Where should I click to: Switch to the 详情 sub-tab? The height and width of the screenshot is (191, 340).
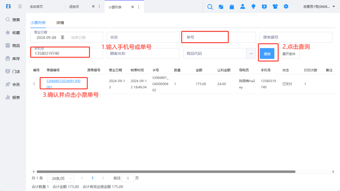coord(60,23)
